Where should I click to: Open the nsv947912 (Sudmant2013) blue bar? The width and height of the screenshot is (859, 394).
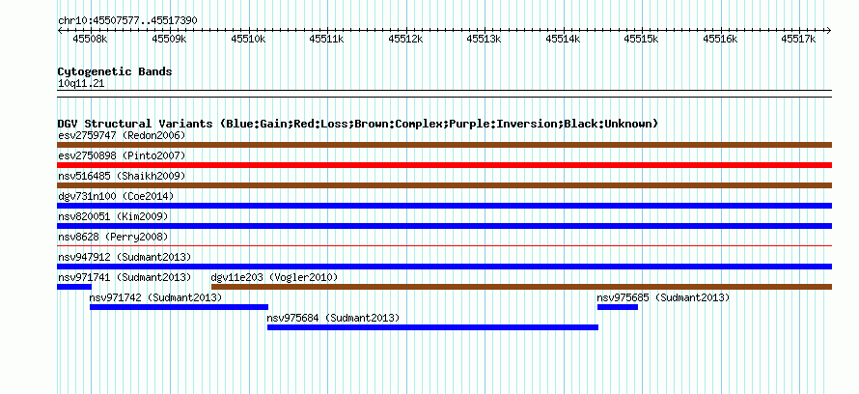coord(444,267)
